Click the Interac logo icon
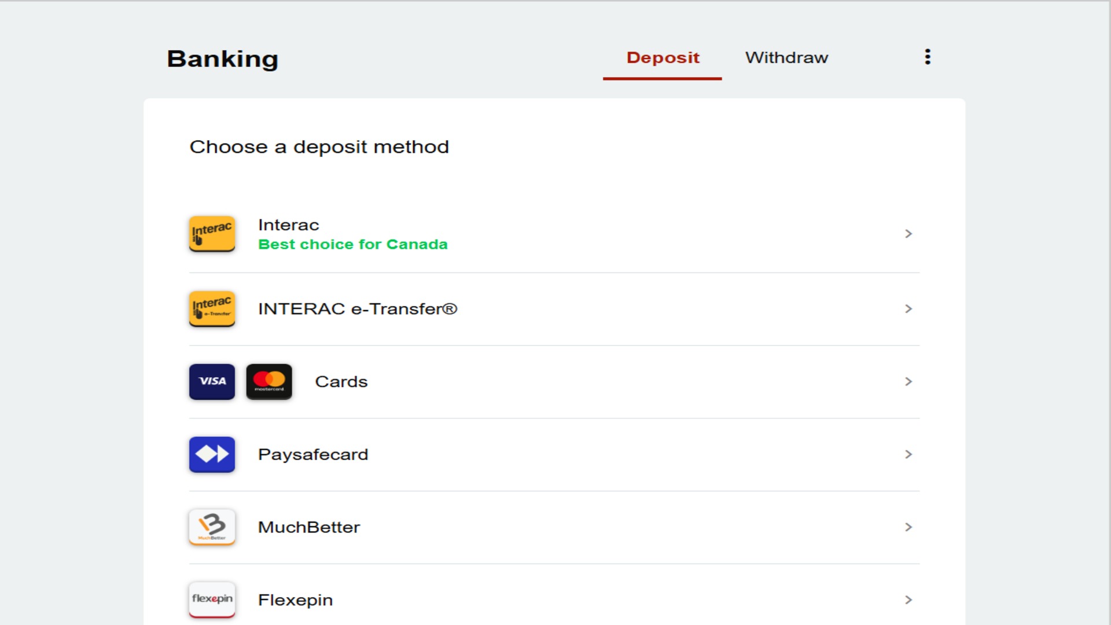This screenshot has height=625, width=1111. (x=212, y=234)
